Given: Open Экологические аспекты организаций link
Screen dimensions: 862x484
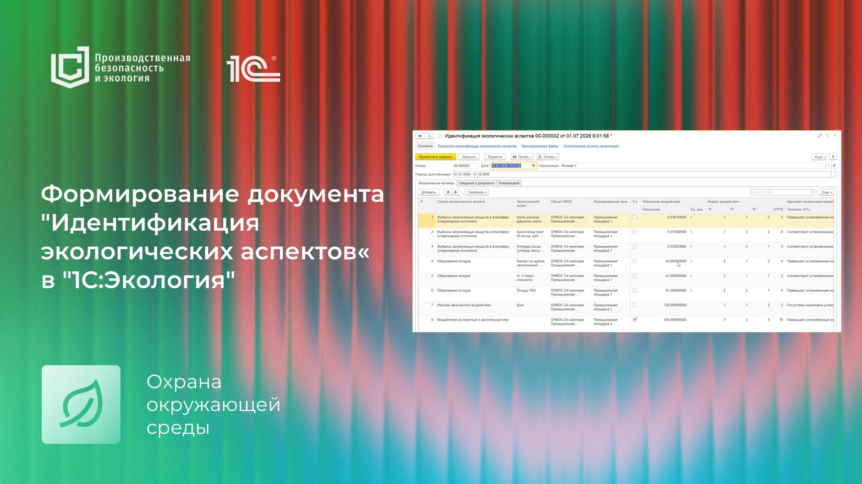Looking at the screenshot, I should point(591,146).
